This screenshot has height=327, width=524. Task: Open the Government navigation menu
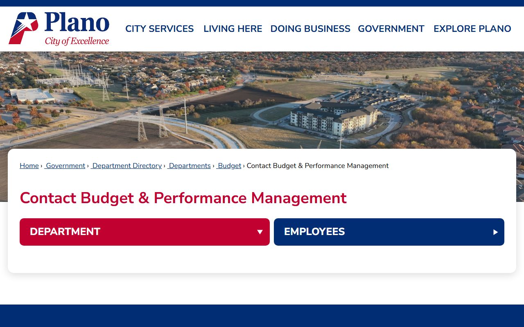[x=391, y=29]
